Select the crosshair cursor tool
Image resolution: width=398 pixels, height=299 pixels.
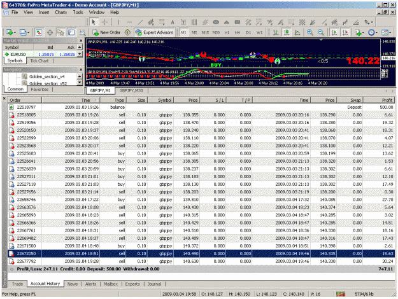click(104, 22)
